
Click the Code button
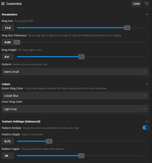pos(136,4)
